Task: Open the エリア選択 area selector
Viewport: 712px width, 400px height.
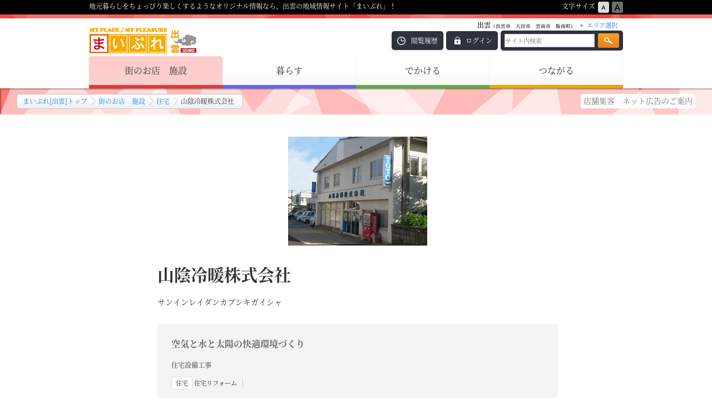Action: (x=601, y=26)
